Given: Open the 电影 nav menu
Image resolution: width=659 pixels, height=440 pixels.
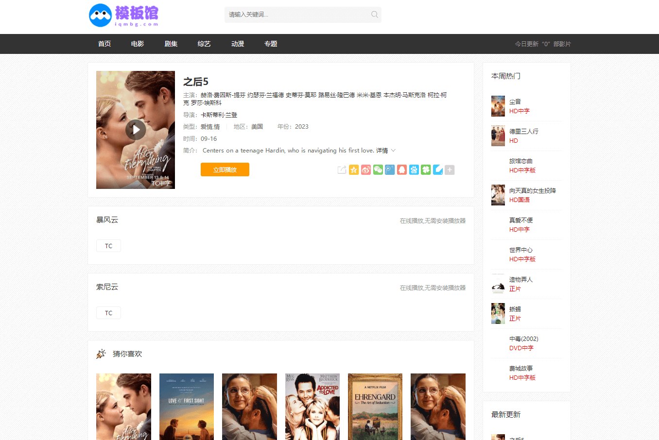Looking at the screenshot, I should [x=138, y=44].
